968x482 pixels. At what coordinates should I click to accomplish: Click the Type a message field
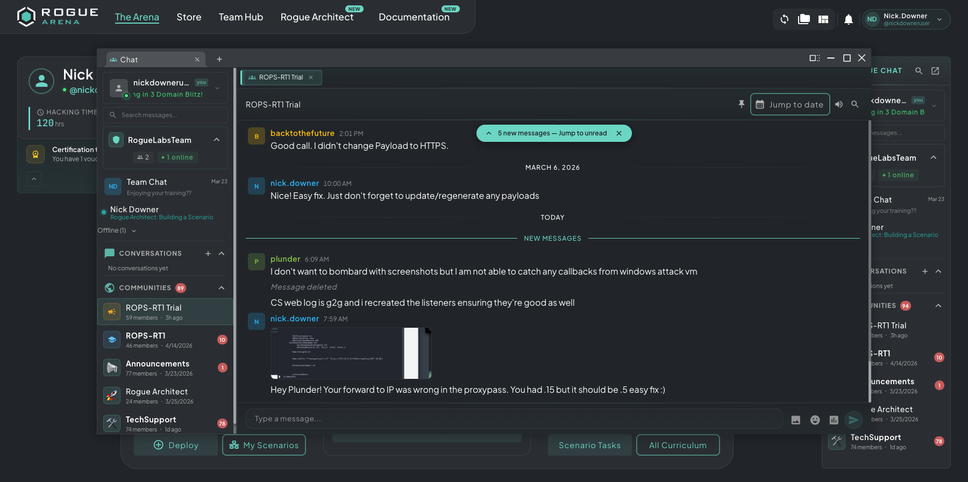tap(514, 419)
